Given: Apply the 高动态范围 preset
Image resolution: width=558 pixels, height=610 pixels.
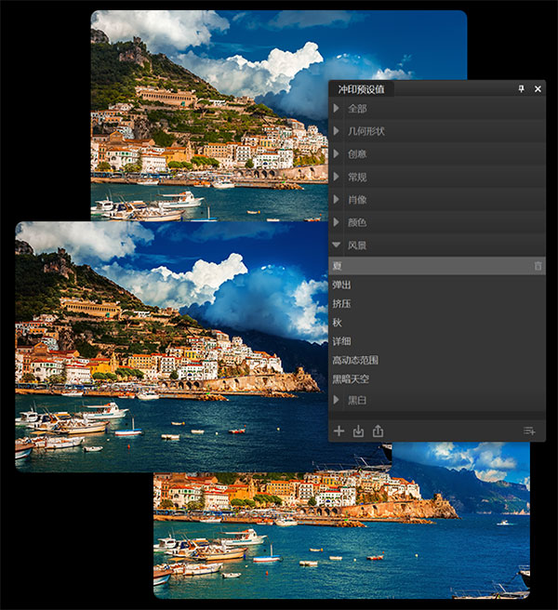Looking at the screenshot, I should [x=355, y=360].
